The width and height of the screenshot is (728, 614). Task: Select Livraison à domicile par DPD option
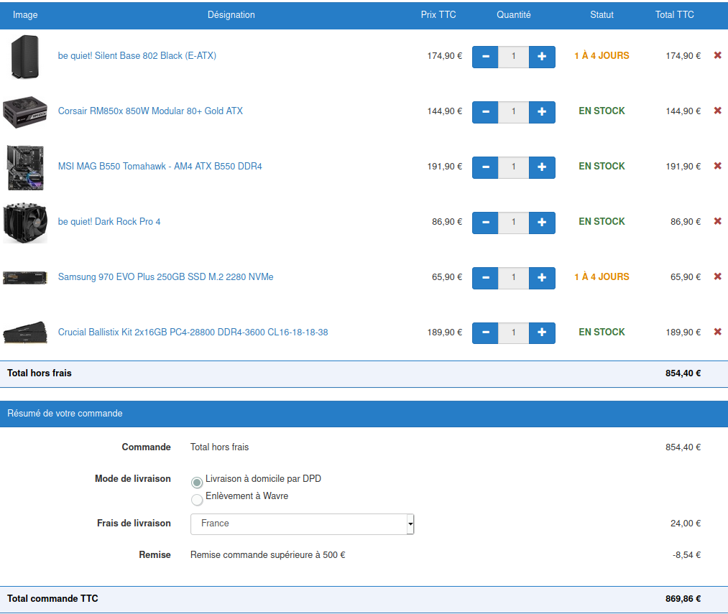click(x=197, y=483)
